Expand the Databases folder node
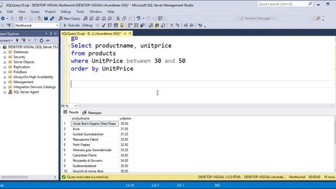Screen dimensions: 336x189 click(5, 52)
